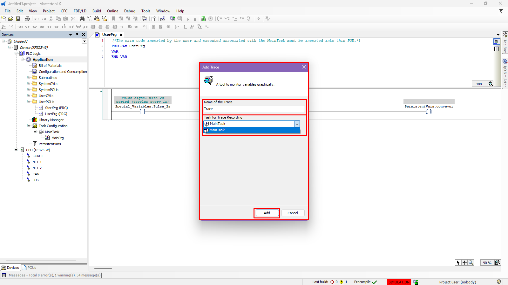
Task: Click the Print icon in toolbar
Action: click(x=27, y=19)
